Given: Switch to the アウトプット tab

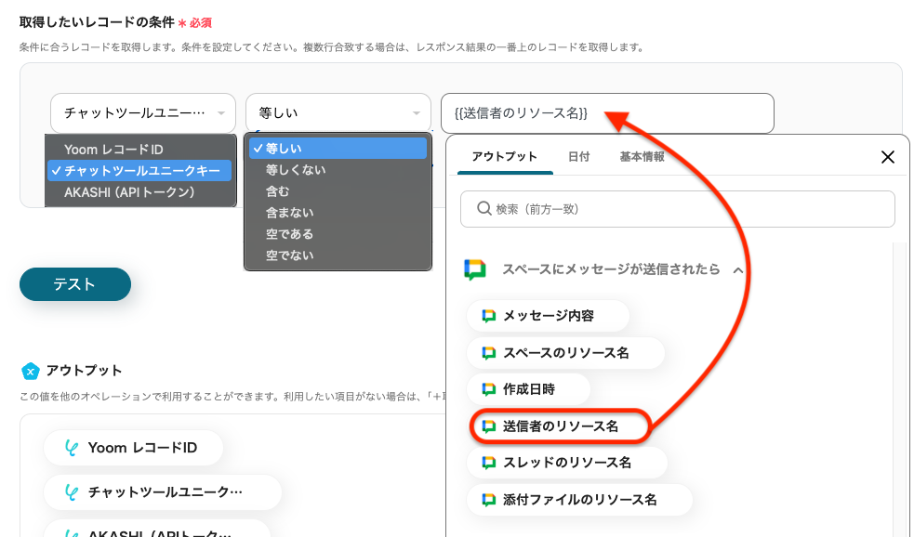Looking at the screenshot, I should pos(505,157).
